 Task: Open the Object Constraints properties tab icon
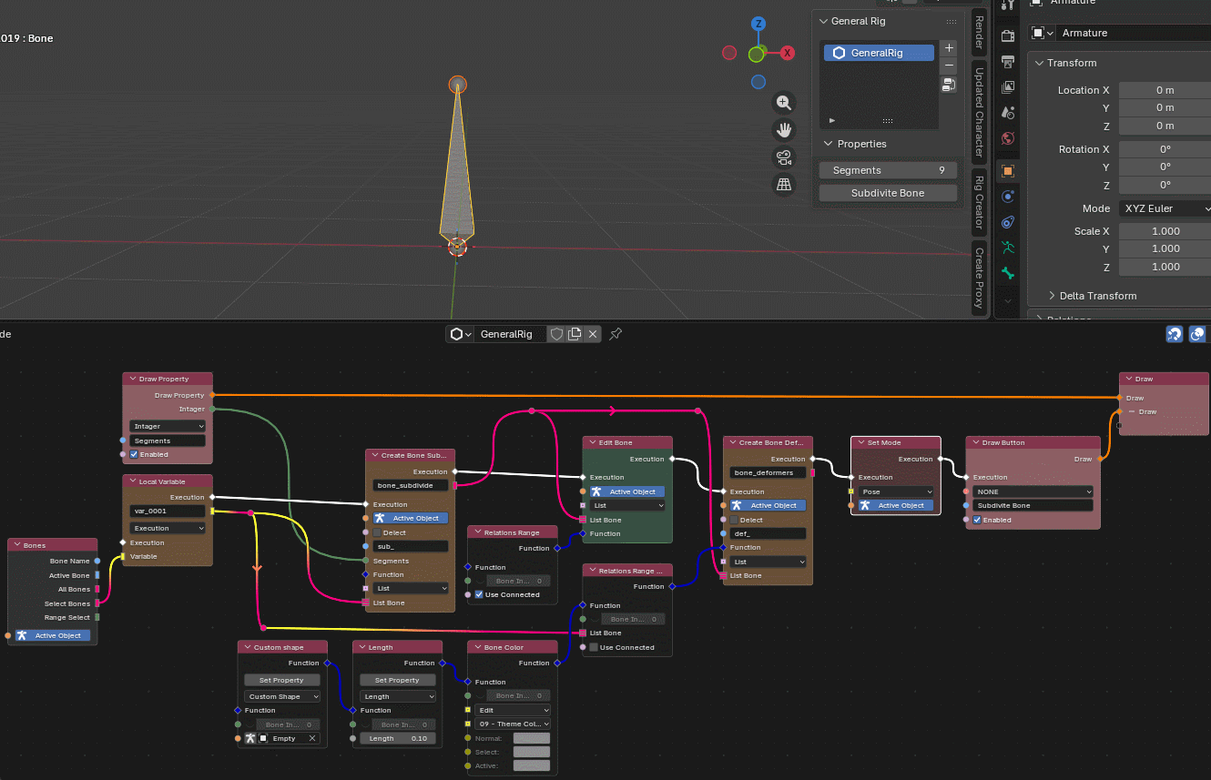tap(1008, 222)
